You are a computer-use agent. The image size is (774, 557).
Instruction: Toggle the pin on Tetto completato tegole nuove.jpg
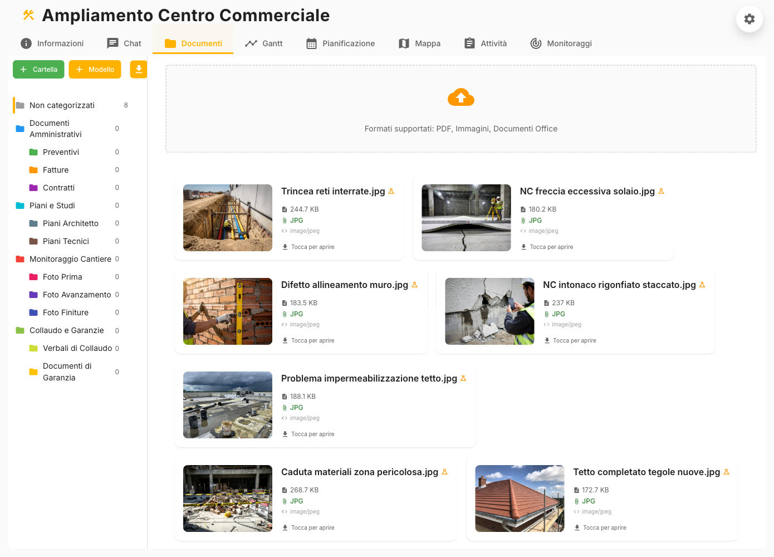(x=726, y=471)
